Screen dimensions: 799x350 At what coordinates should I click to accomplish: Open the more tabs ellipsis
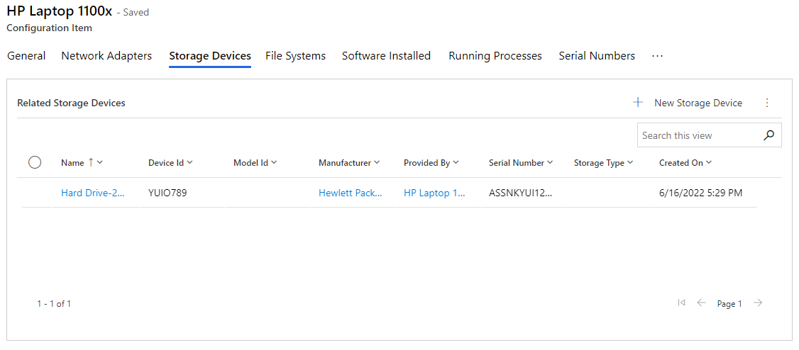[657, 56]
